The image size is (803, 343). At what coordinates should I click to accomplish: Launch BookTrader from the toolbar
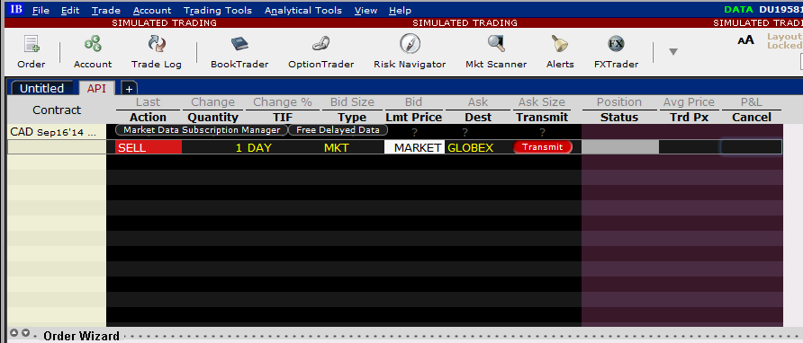point(239,51)
